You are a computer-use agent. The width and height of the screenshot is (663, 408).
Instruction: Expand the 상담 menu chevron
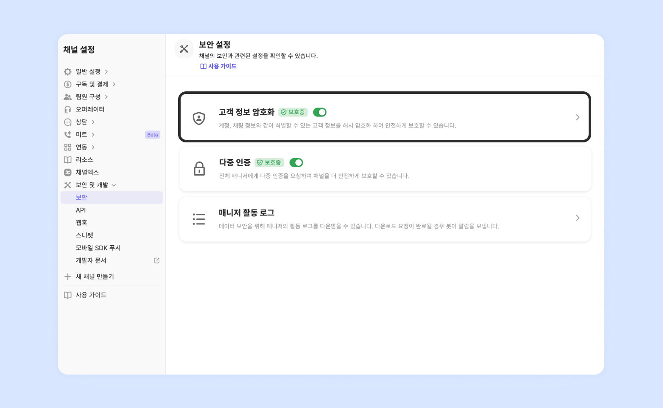point(93,122)
